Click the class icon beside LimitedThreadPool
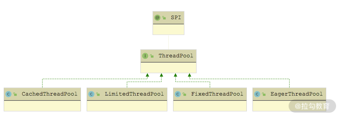This screenshot has width=341, height=117. [91, 94]
